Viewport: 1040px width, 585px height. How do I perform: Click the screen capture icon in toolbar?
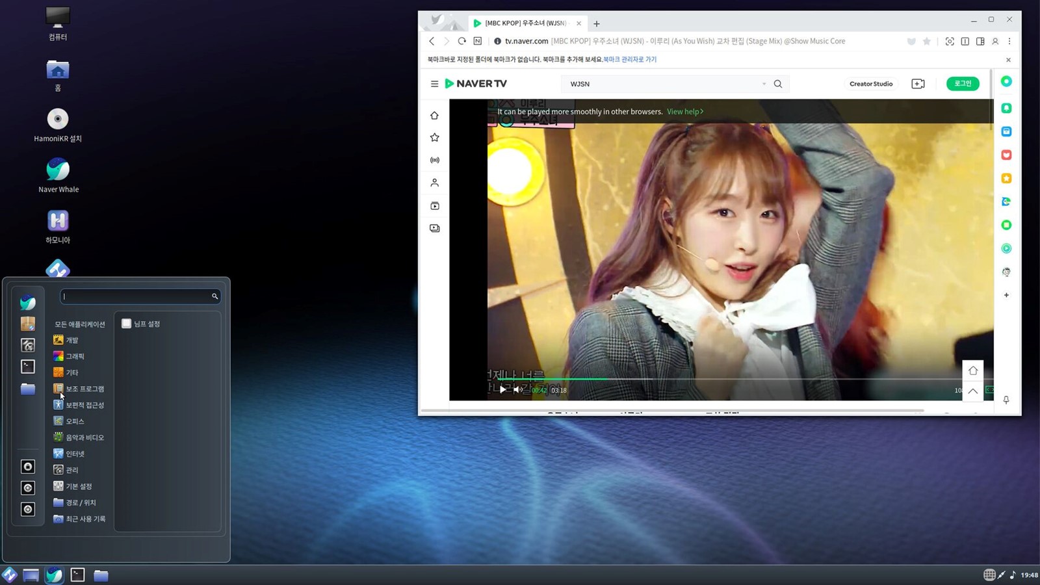point(950,41)
